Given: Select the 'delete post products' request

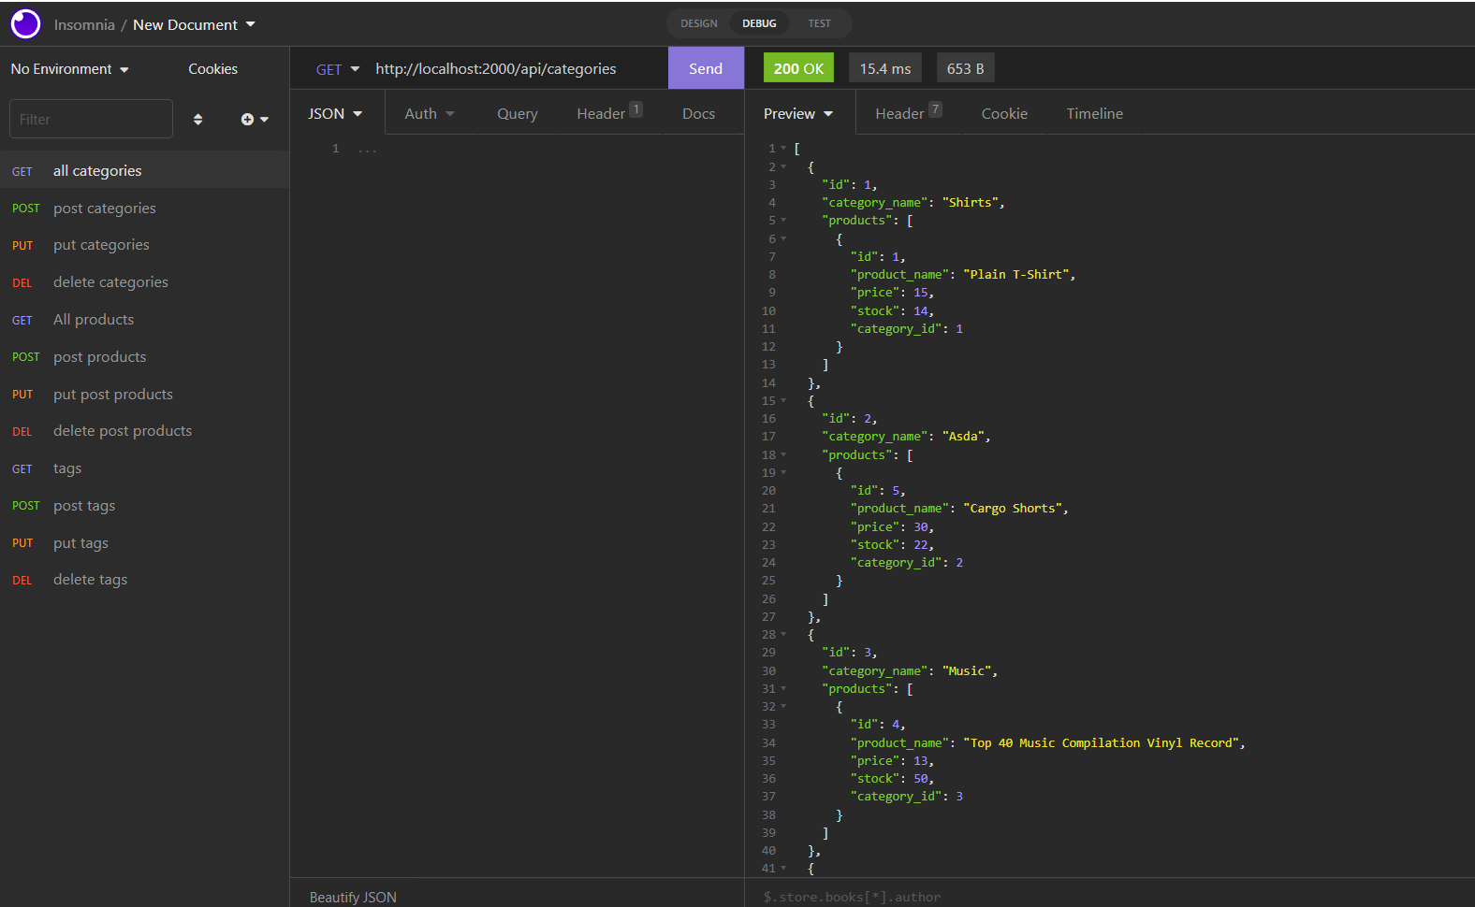Looking at the screenshot, I should (144, 431).
